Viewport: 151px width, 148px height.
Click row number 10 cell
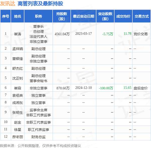coord(6,122)
